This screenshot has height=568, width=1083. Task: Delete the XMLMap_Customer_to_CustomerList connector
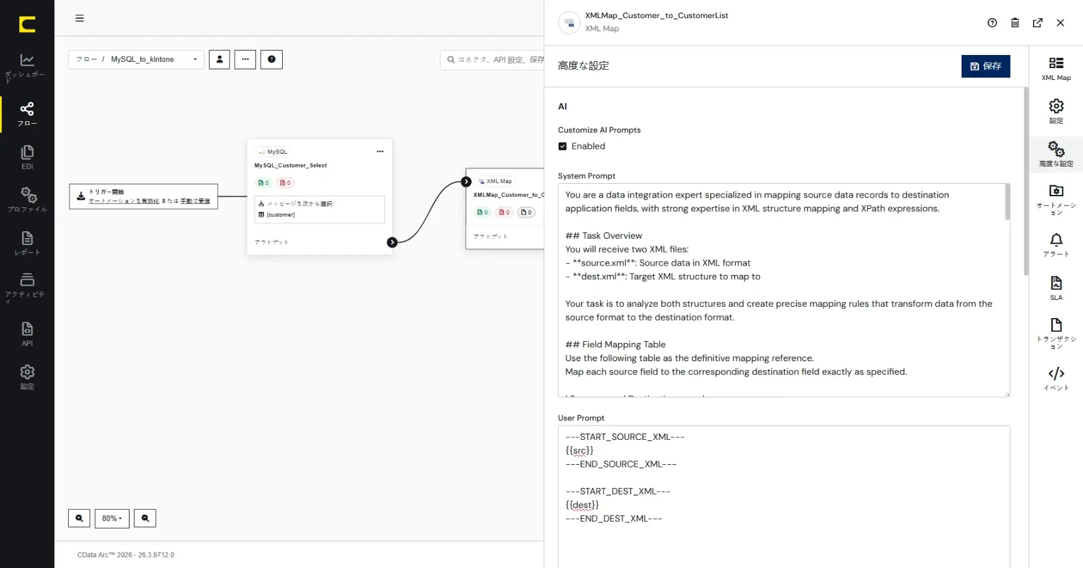pyautogui.click(x=1015, y=23)
